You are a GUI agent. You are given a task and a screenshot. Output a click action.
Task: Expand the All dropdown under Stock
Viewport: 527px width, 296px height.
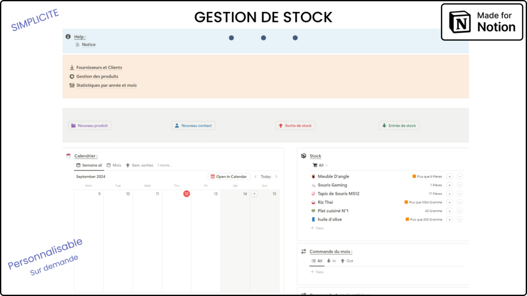point(320,165)
